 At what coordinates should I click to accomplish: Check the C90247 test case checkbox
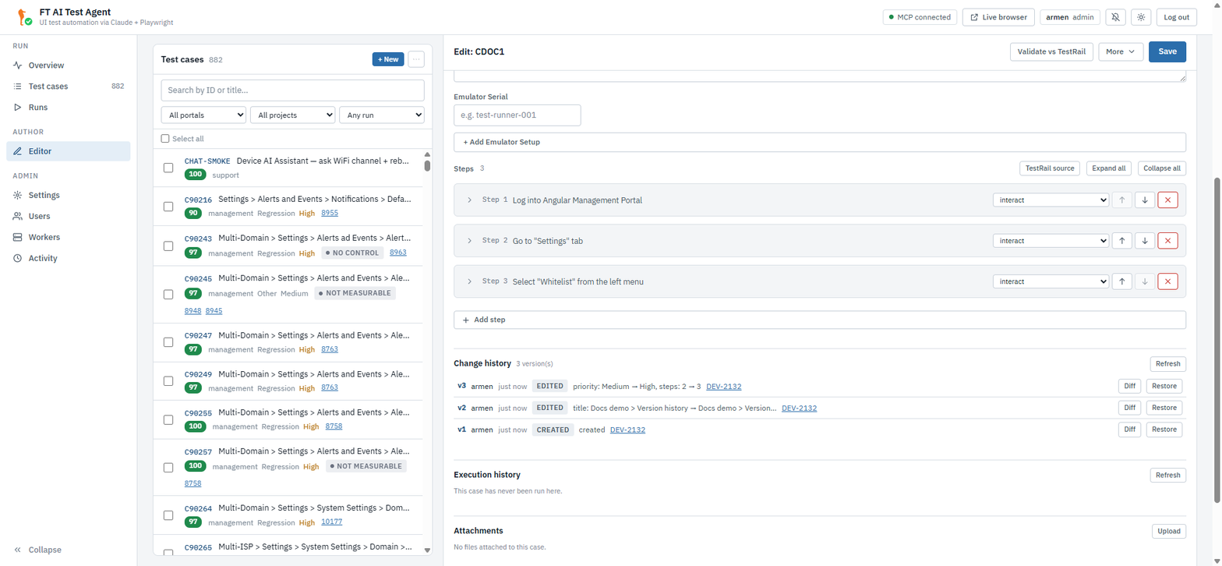[168, 342]
